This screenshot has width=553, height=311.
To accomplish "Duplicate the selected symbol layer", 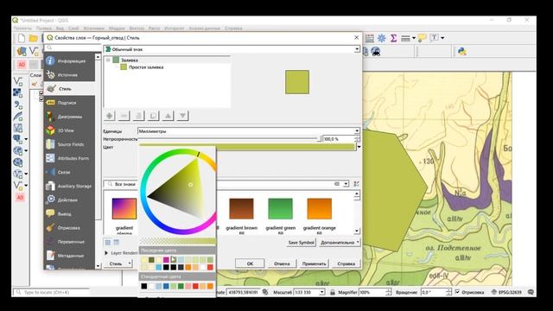I will [153, 116].
